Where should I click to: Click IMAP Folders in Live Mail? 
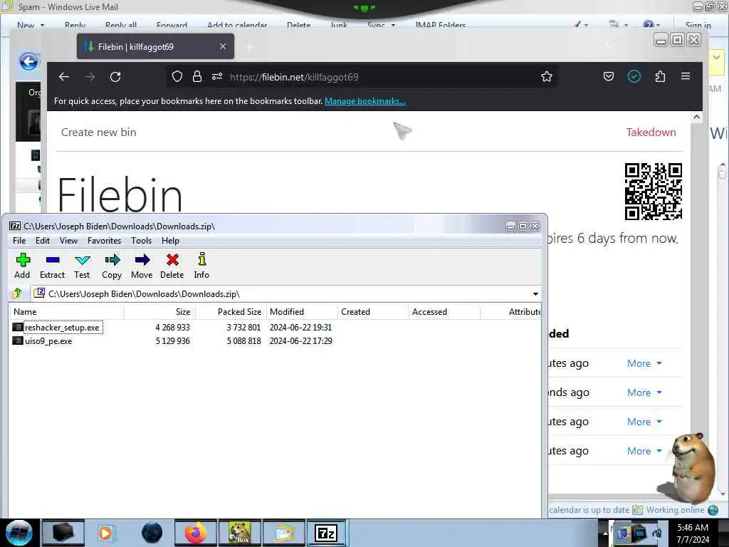440,25
